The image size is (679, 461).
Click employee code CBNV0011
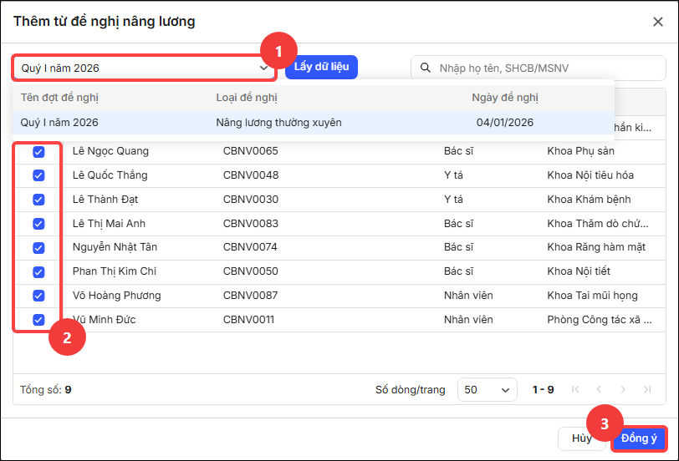248,320
